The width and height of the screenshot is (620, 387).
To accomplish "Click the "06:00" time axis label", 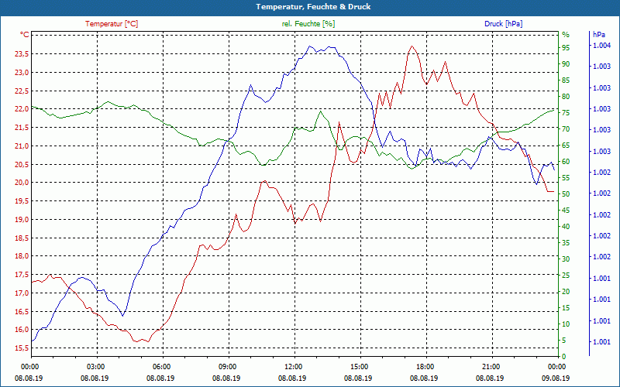I will [x=161, y=366].
